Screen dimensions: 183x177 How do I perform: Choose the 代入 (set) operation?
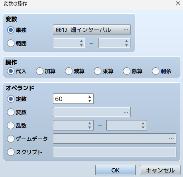(x=11, y=71)
